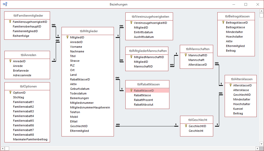Select the tblBeitragsklassen table title
This screenshot has height=151, width=264.
click(x=236, y=16)
